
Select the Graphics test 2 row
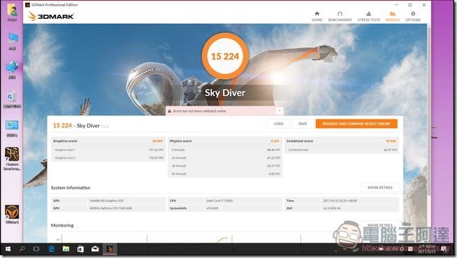pos(108,158)
